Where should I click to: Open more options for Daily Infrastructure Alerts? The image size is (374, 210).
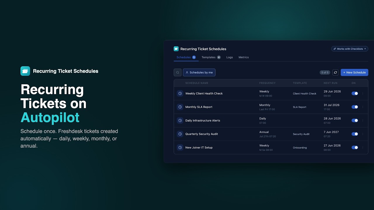(x=363, y=120)
